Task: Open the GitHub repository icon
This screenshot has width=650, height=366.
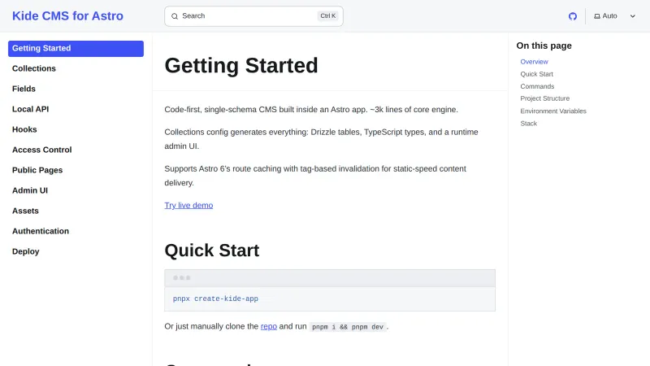Action: coord(573,16)
